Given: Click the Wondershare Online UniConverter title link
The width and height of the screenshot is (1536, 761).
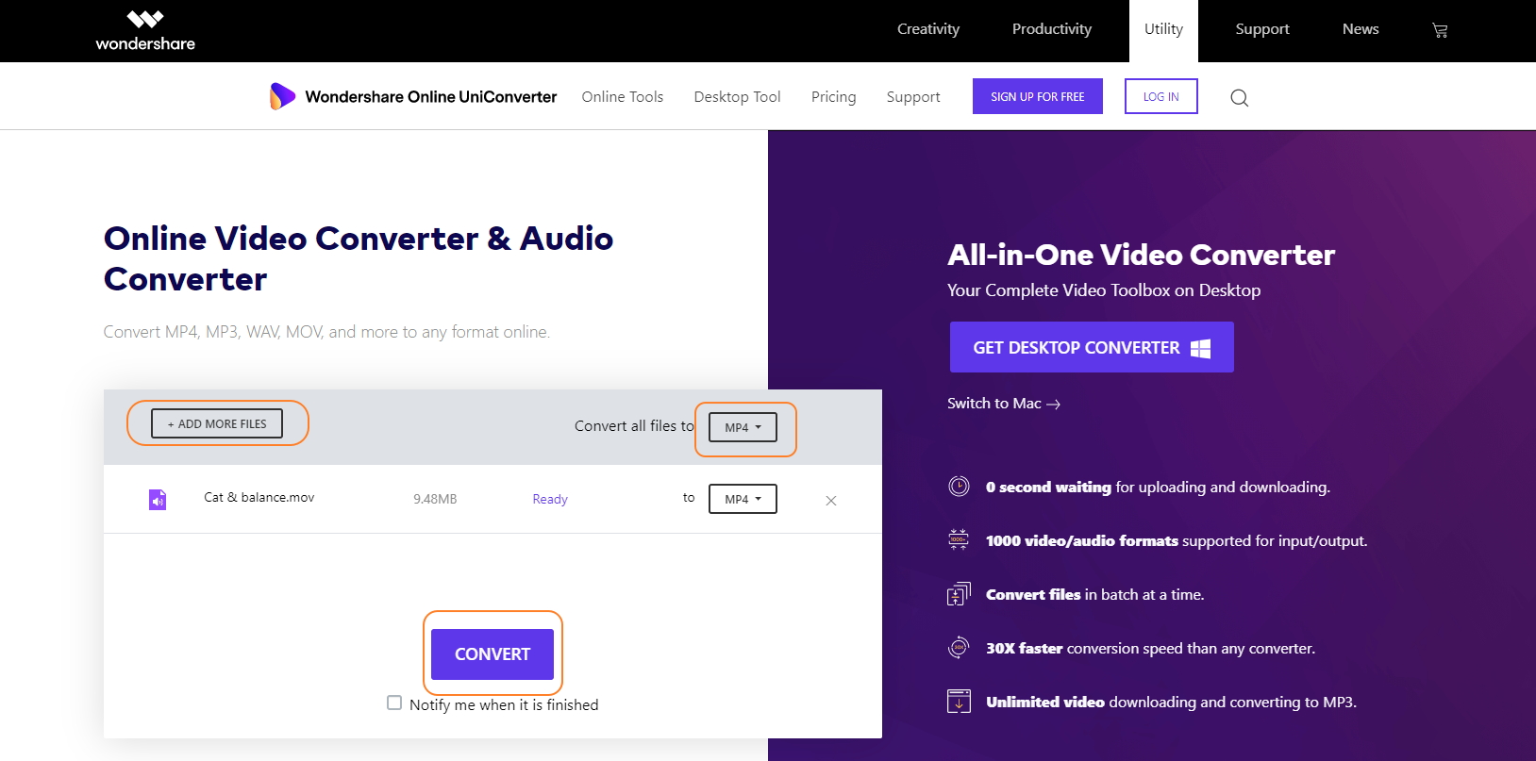Looking at the screenshot, I should point(431,96).
